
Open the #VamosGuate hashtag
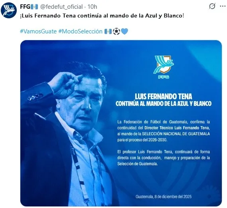pyautogui.click(x=38, y=31)
